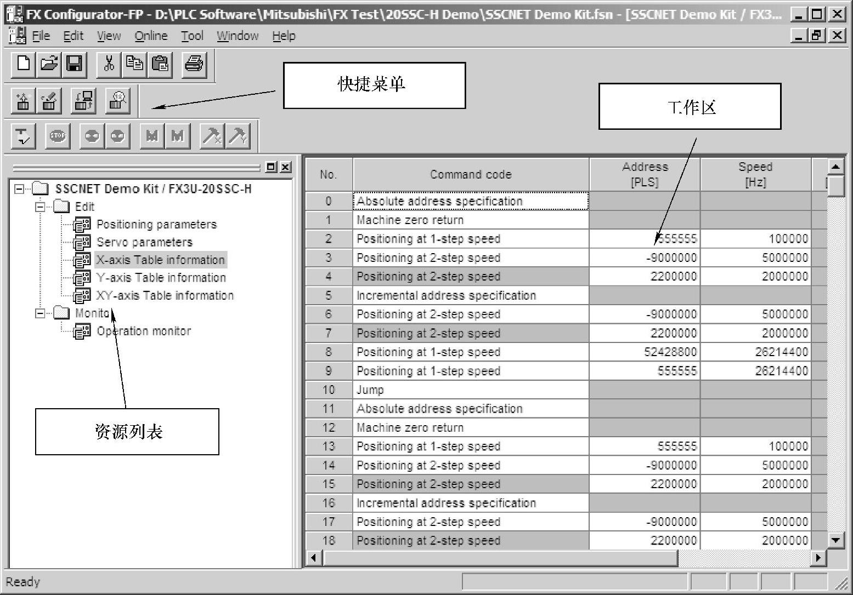Click the table's vertical scrollbar down arrow
Viewport: 853px width, 595px height.
click(x=835, y=540)
